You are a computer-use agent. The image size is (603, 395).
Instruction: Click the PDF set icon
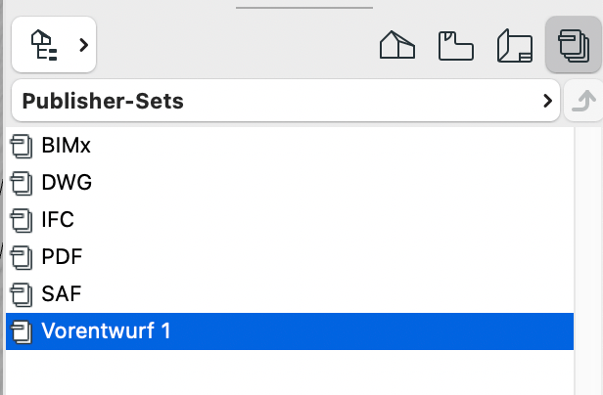pos(22,257)
